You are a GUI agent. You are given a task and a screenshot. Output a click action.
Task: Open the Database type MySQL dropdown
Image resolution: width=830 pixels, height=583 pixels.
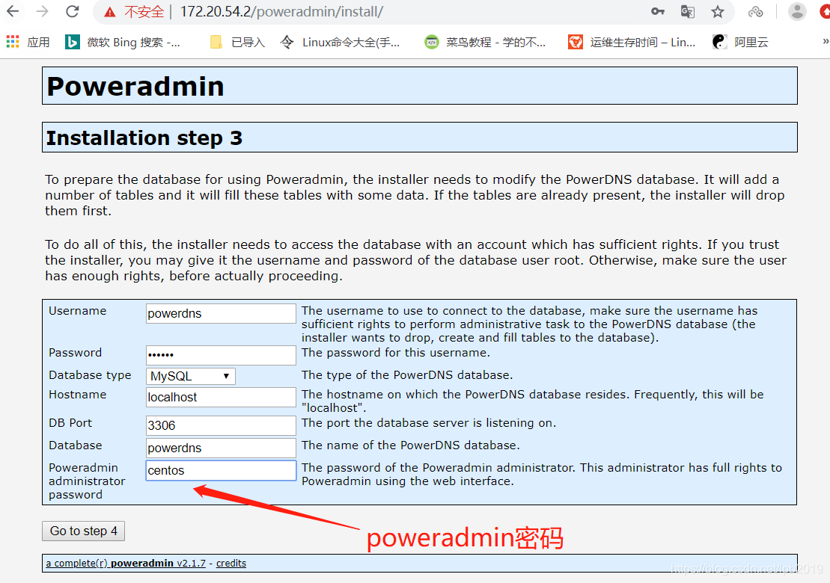click(x=191, y=376)
